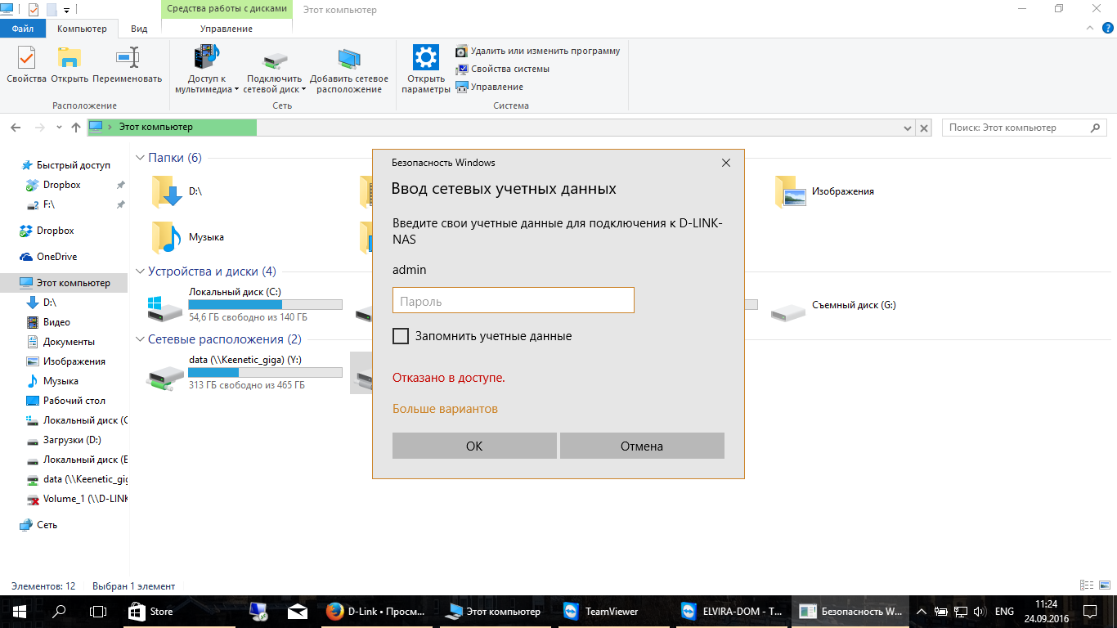Open the Images (Изображения) folder
This screenshot has height=628, width=1117.
point(790,191)
